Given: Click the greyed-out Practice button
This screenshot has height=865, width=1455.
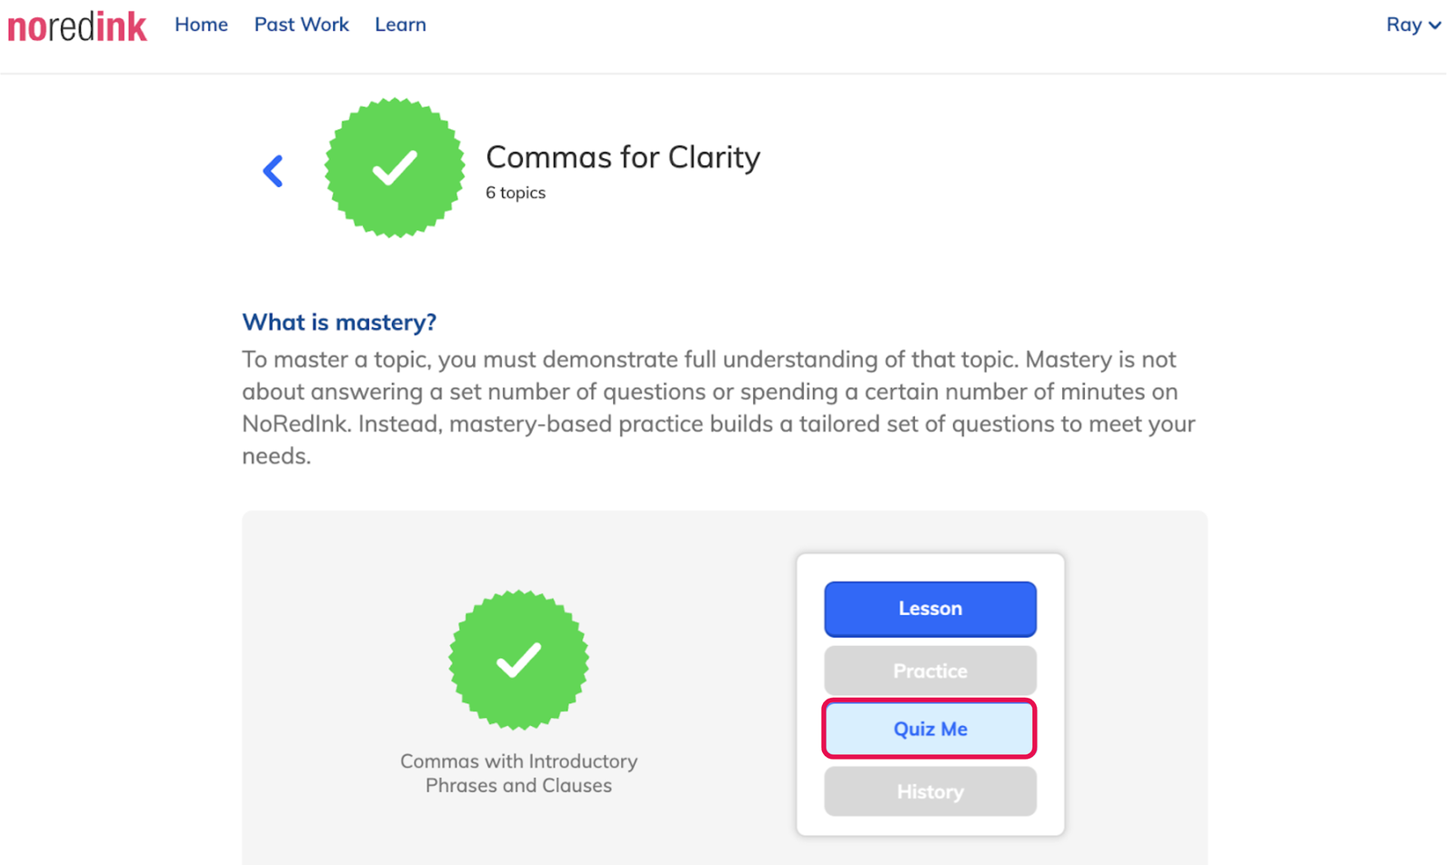Looking at the screenshot, I should (x=930, y=671).
